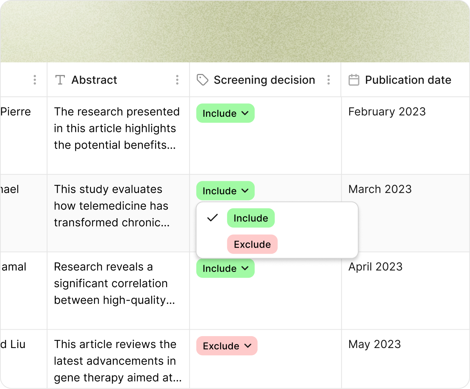Open the Abstract column options menu
The image size is (470, 389).
(177, 80)
